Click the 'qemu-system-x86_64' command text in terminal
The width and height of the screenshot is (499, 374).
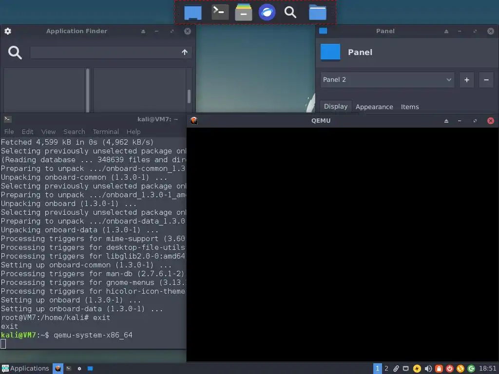pos(93,335)
